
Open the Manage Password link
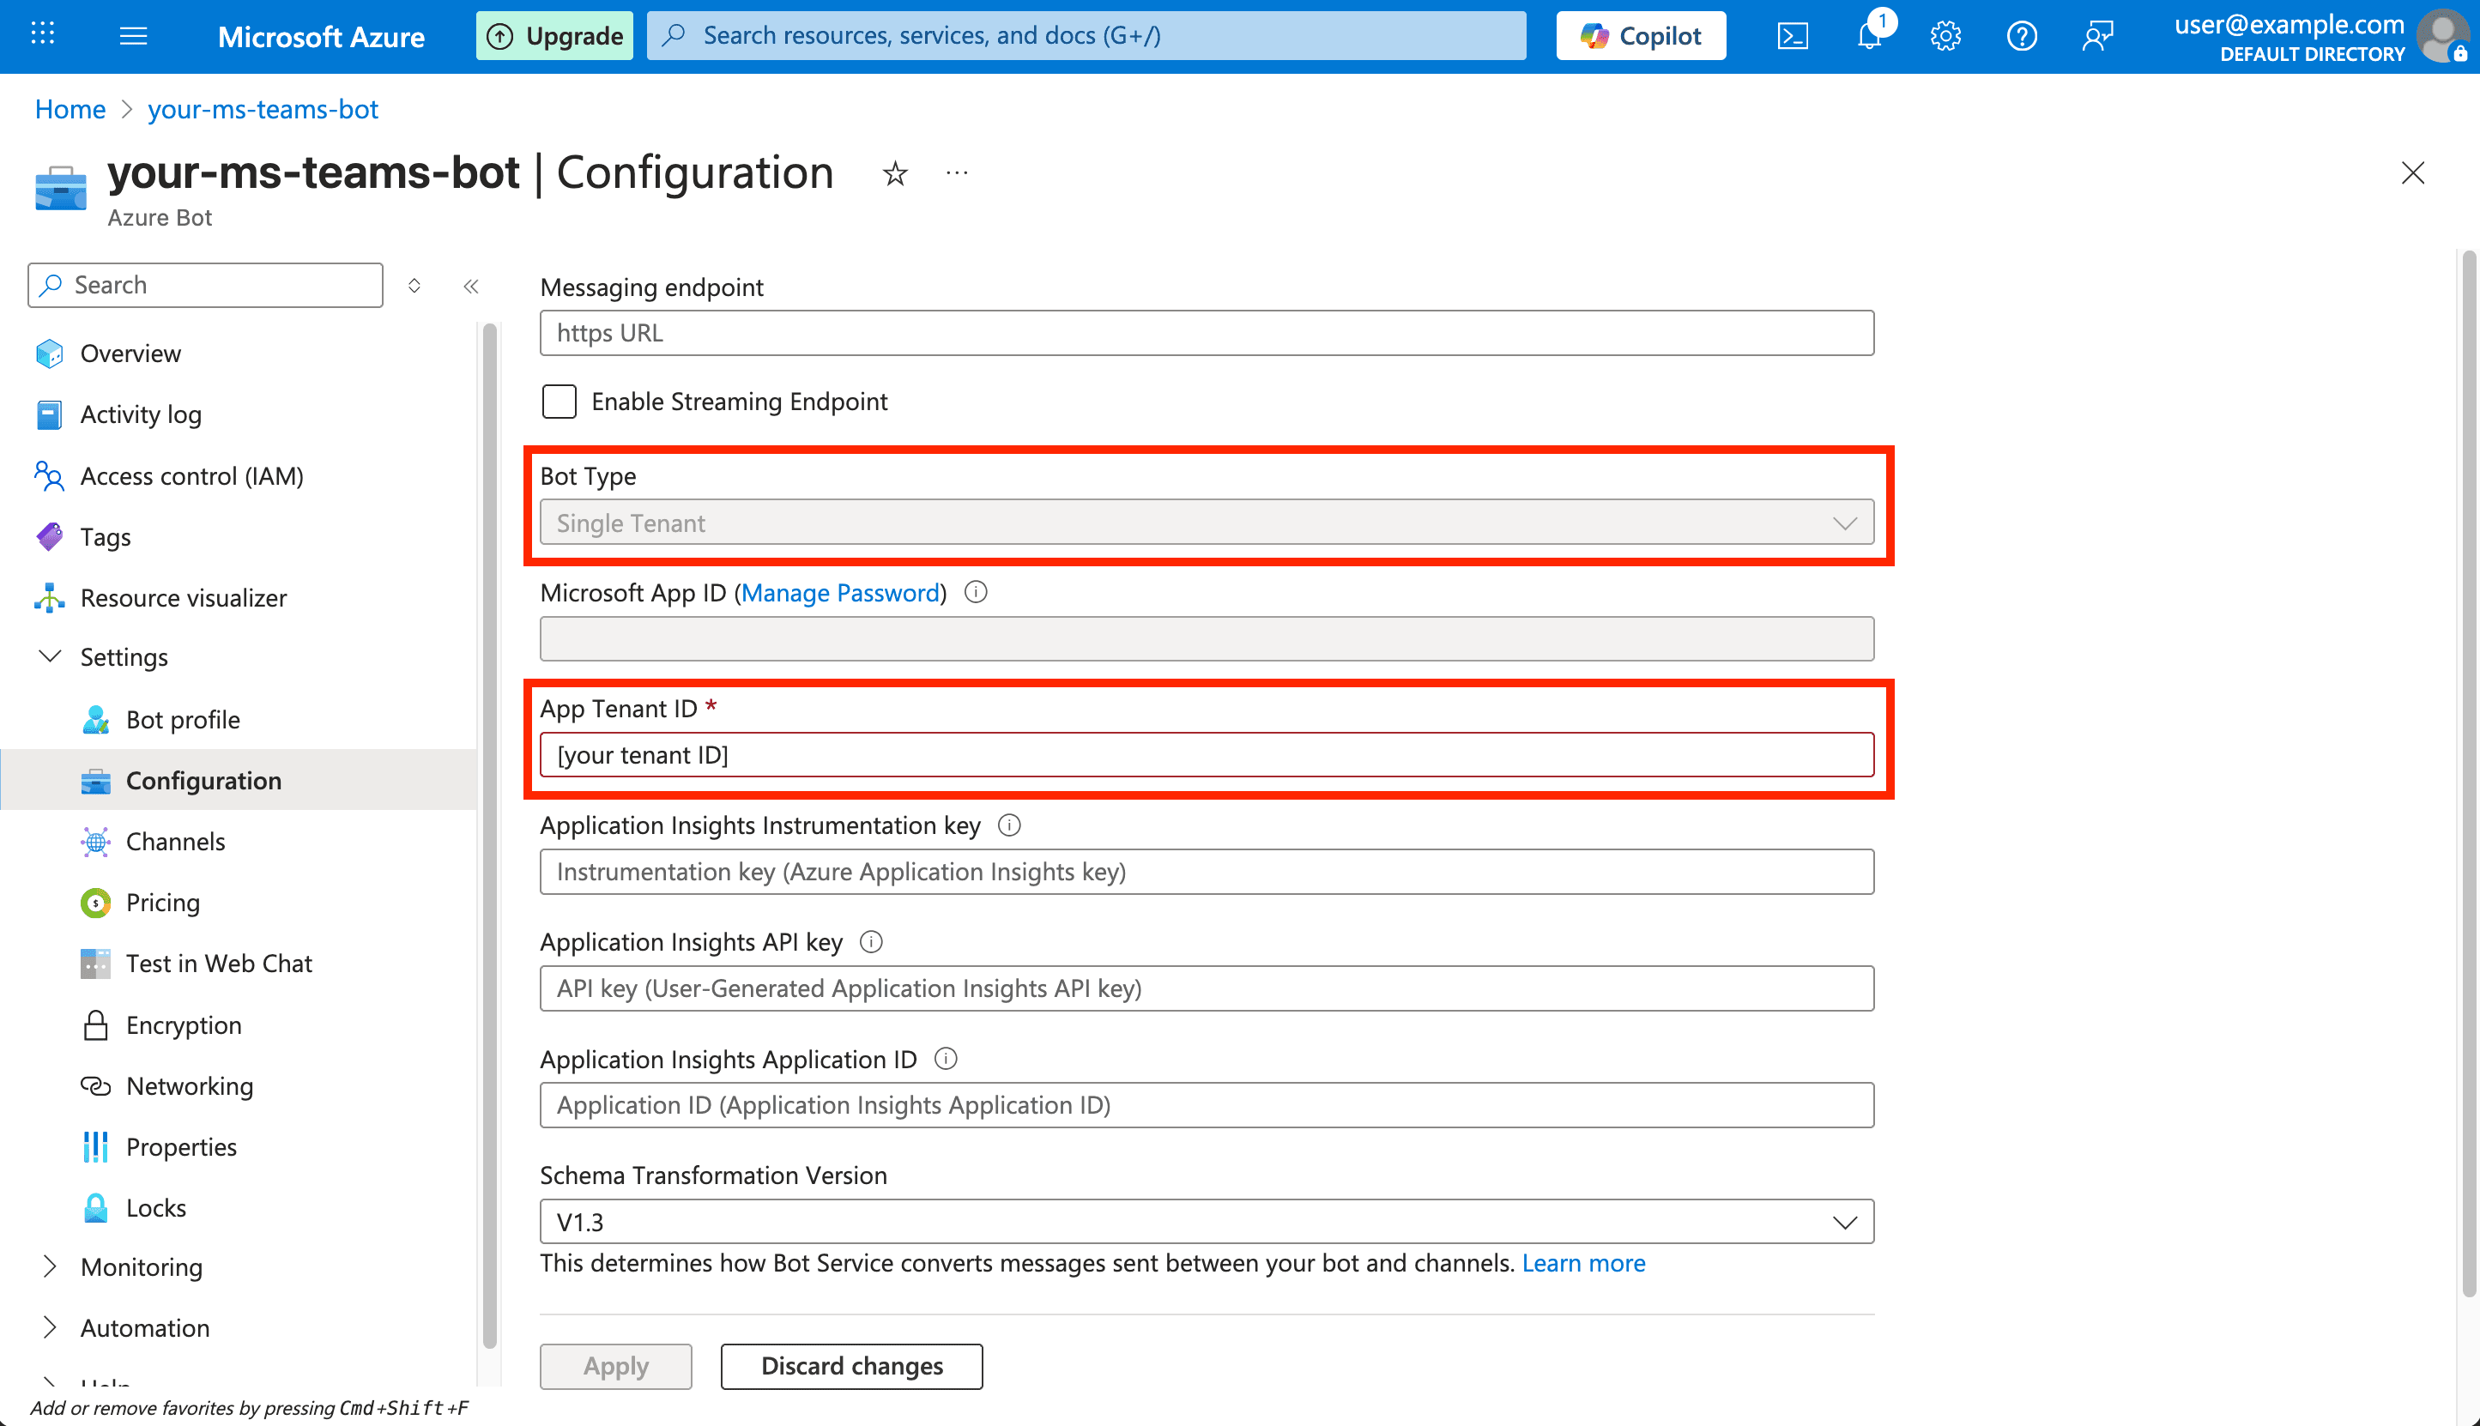839,593
